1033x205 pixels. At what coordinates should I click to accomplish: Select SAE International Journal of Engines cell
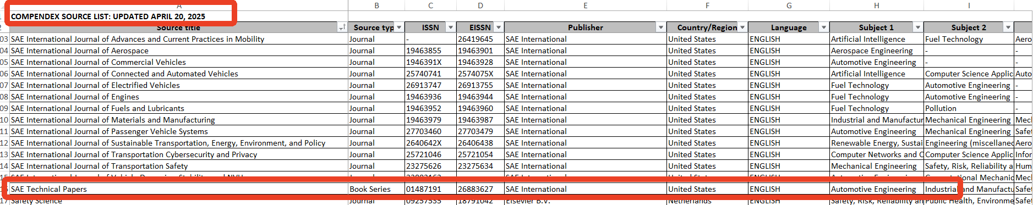[179, 97]
